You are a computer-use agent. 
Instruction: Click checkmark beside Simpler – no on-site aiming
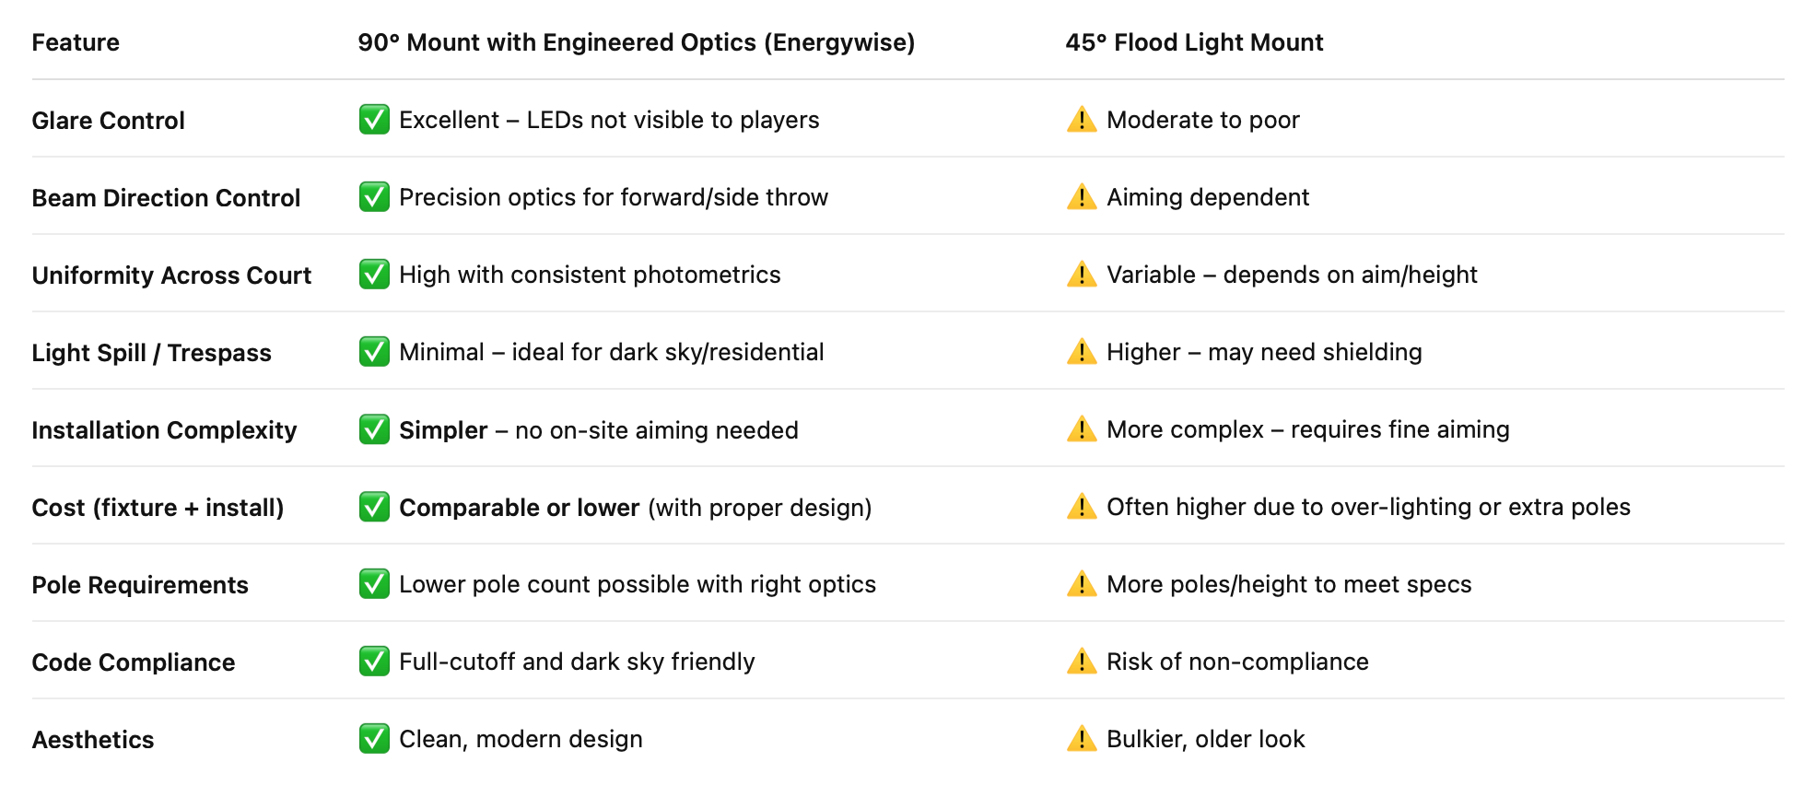[374, 429]
